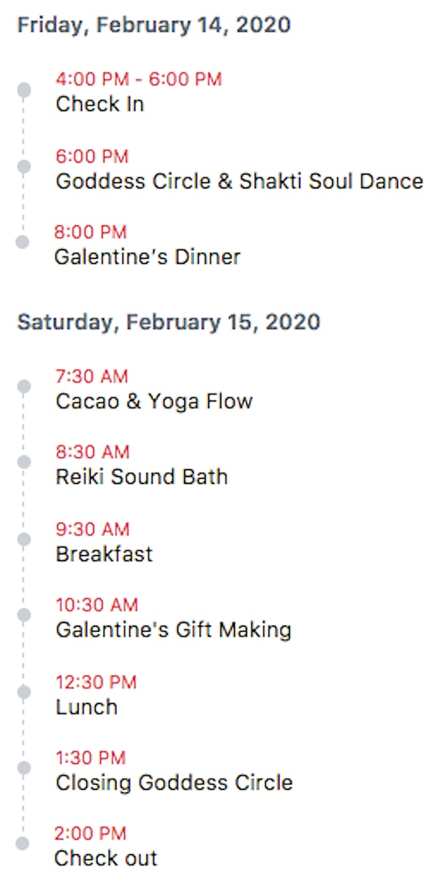Screen dimensions: 445x895
Task: Select the Closing Goddess Circle entry
Action: (x=174, y=783)
